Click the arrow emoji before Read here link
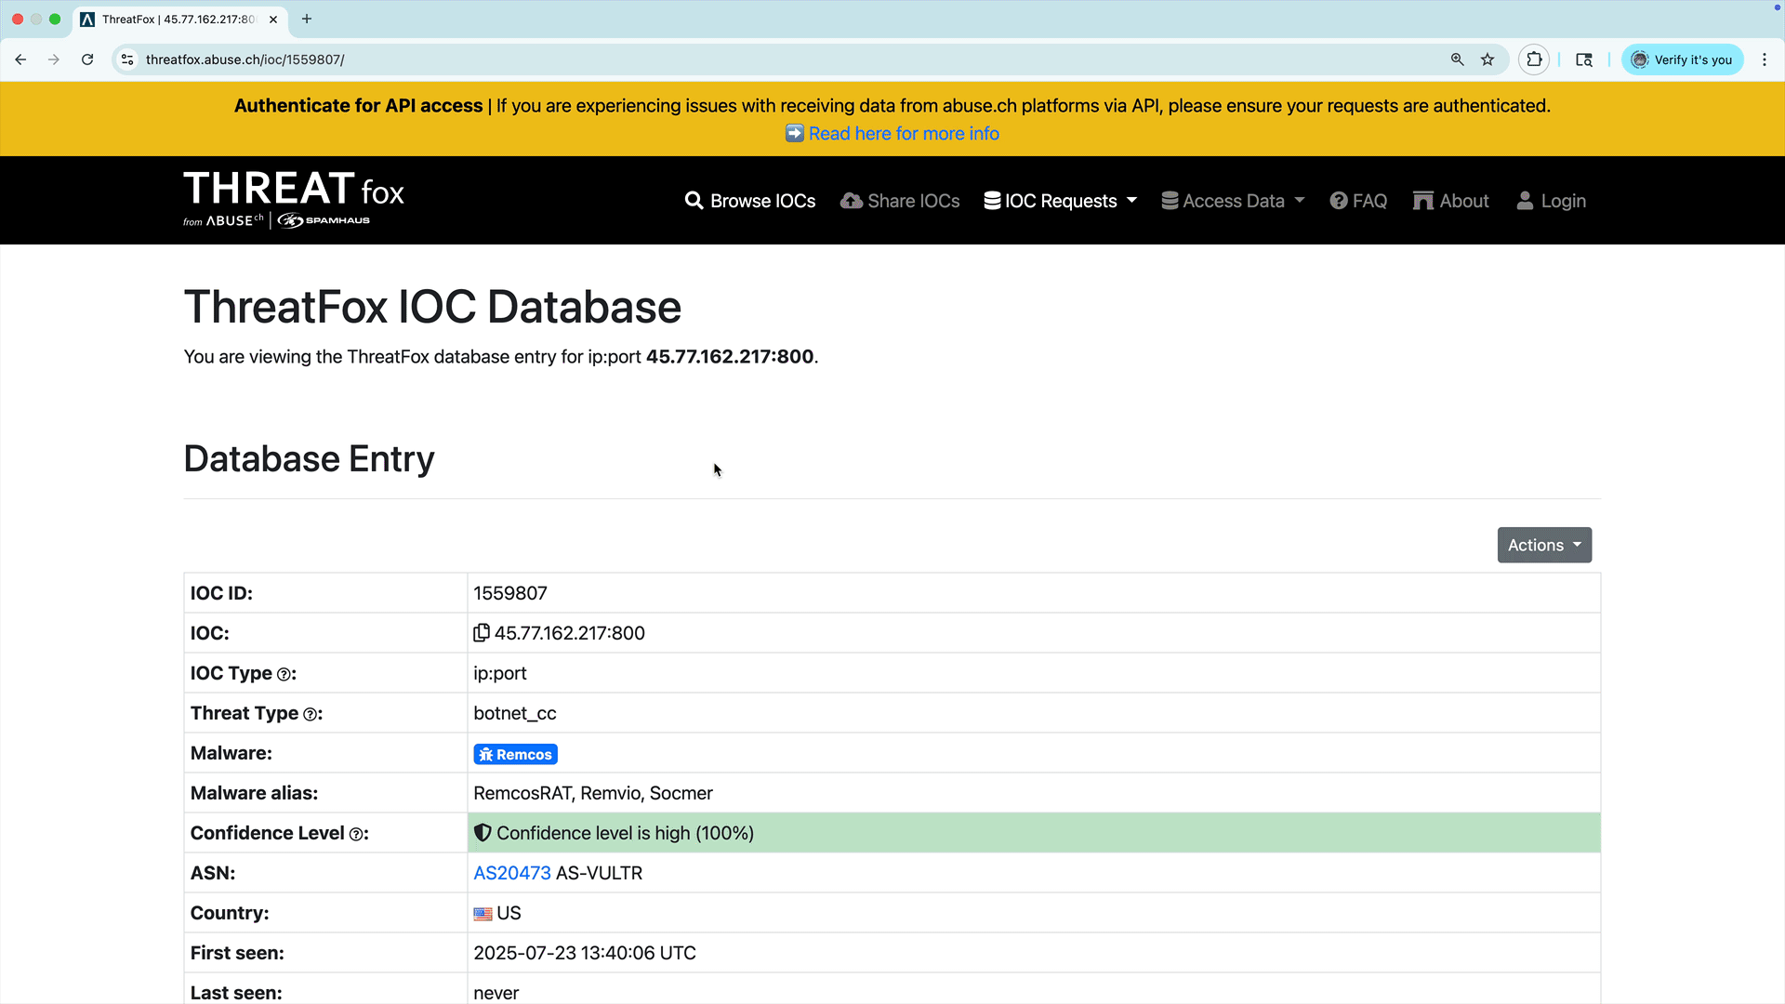This screenshot has width=1785, height=1004. pos(795,133)
